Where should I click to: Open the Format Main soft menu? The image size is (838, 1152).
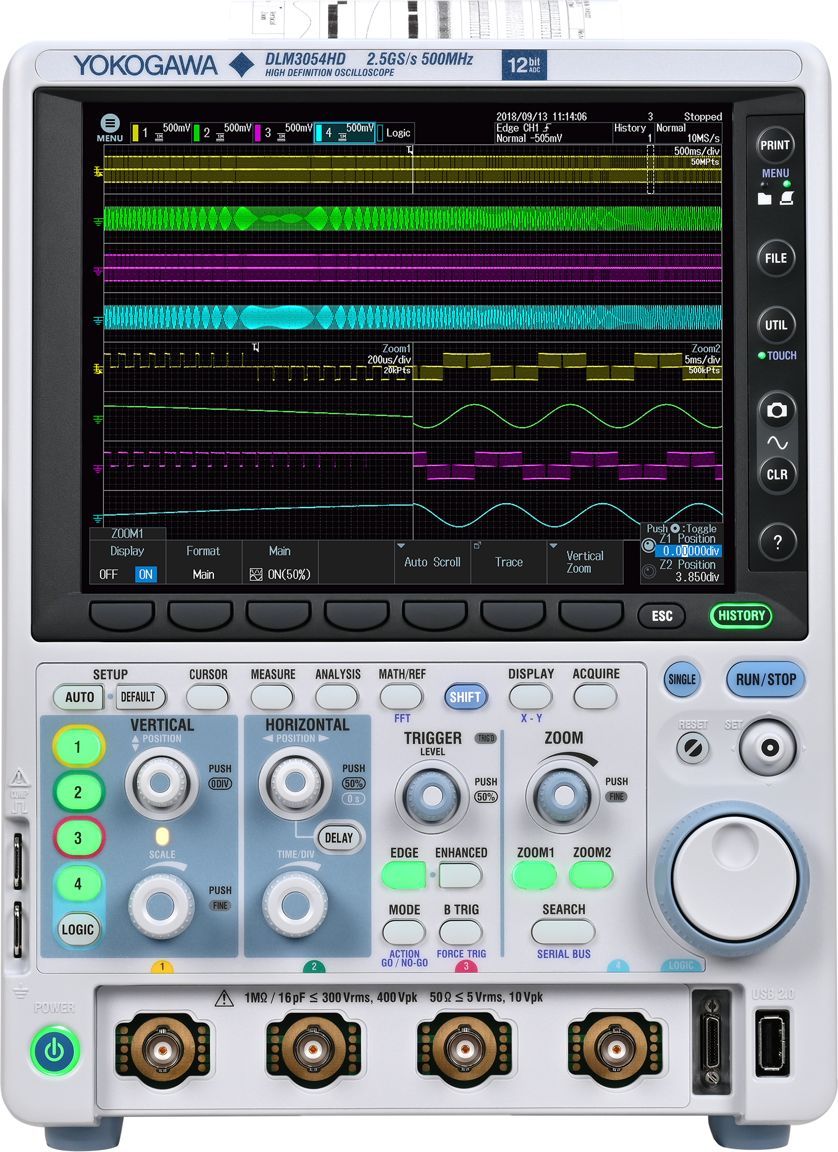(204, 563)
